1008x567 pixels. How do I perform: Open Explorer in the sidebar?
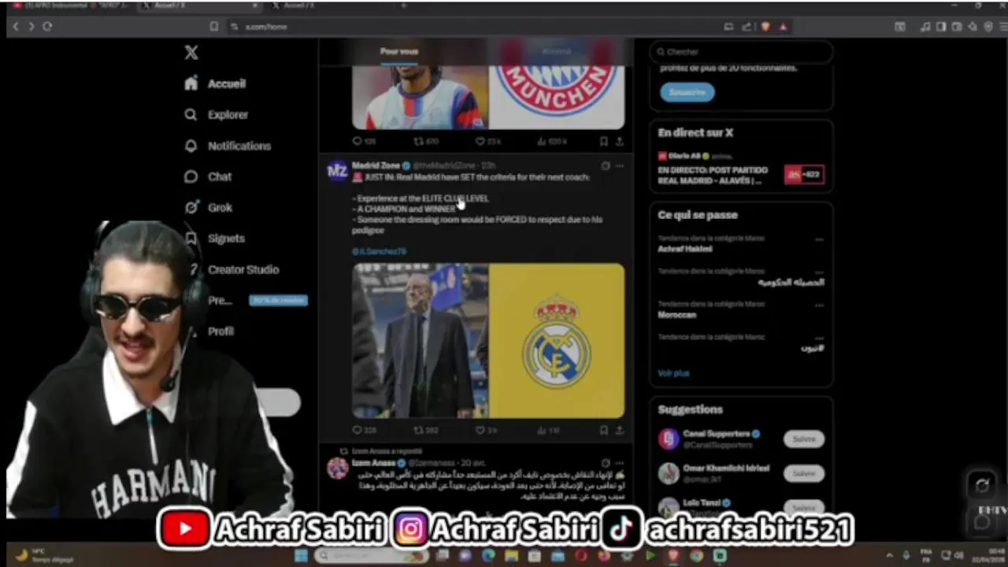pyautogui.click(x=217, y=114)
